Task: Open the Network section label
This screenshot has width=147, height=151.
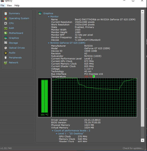Action: pos(14,63)
